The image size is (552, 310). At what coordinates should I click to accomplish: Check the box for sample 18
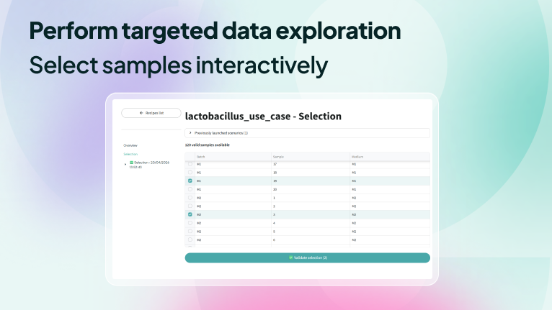pos(190,172)
